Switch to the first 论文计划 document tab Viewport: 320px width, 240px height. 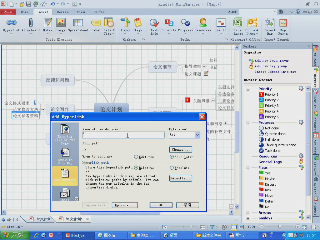(x=40, y=219)
